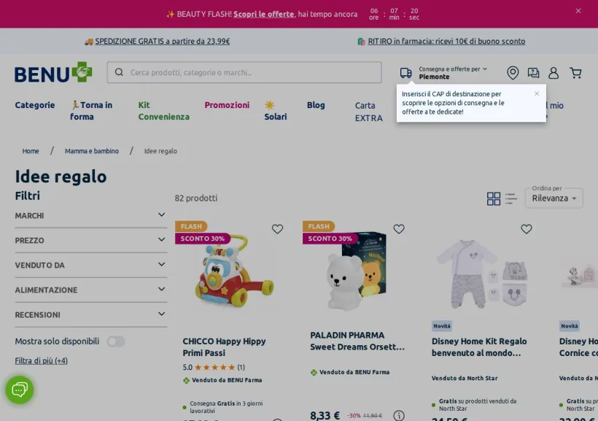Open the help chat bubbles header icon
The width and height of the screenshot is (598, 421).
pyautogui.click(x=533, y=72)
